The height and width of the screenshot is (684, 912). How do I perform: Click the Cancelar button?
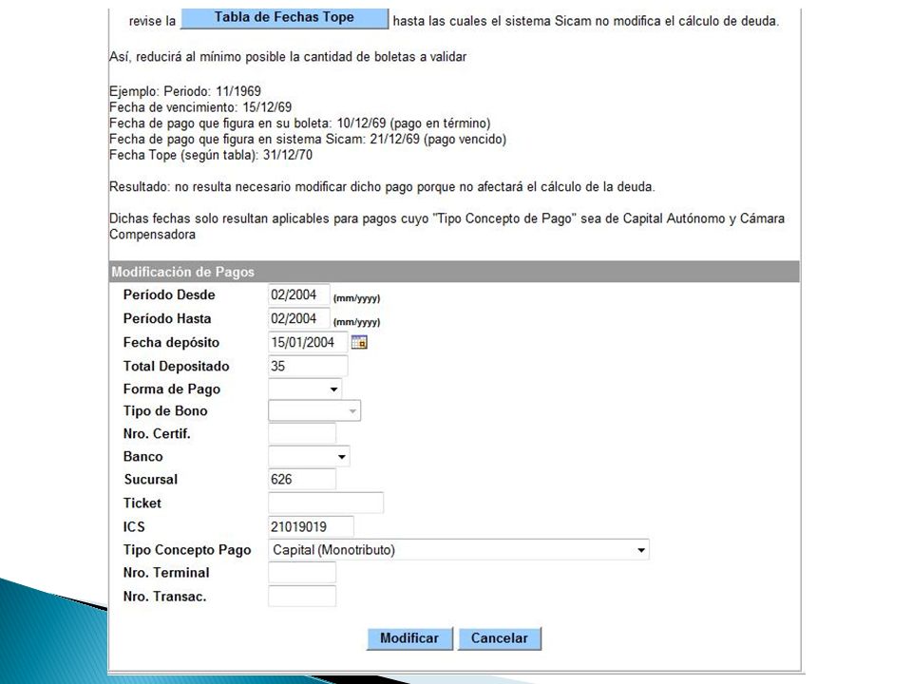click(499, 638)
